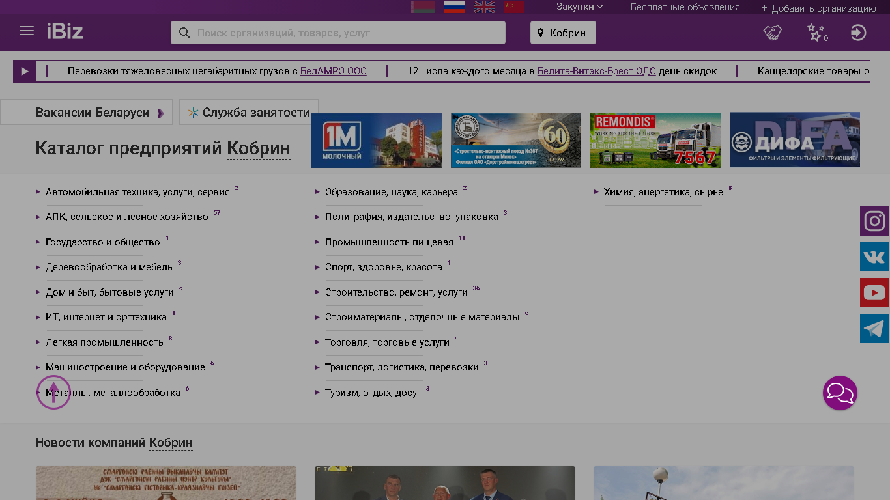The width and height of the screenshot is (890, 500).
Task: Change city in catalog heading Кобрин
Action: [258, 148]
